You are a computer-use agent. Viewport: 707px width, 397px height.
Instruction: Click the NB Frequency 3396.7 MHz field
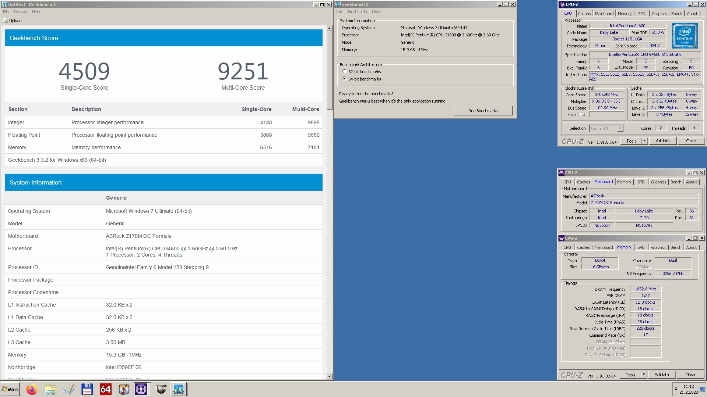(673, 273)
